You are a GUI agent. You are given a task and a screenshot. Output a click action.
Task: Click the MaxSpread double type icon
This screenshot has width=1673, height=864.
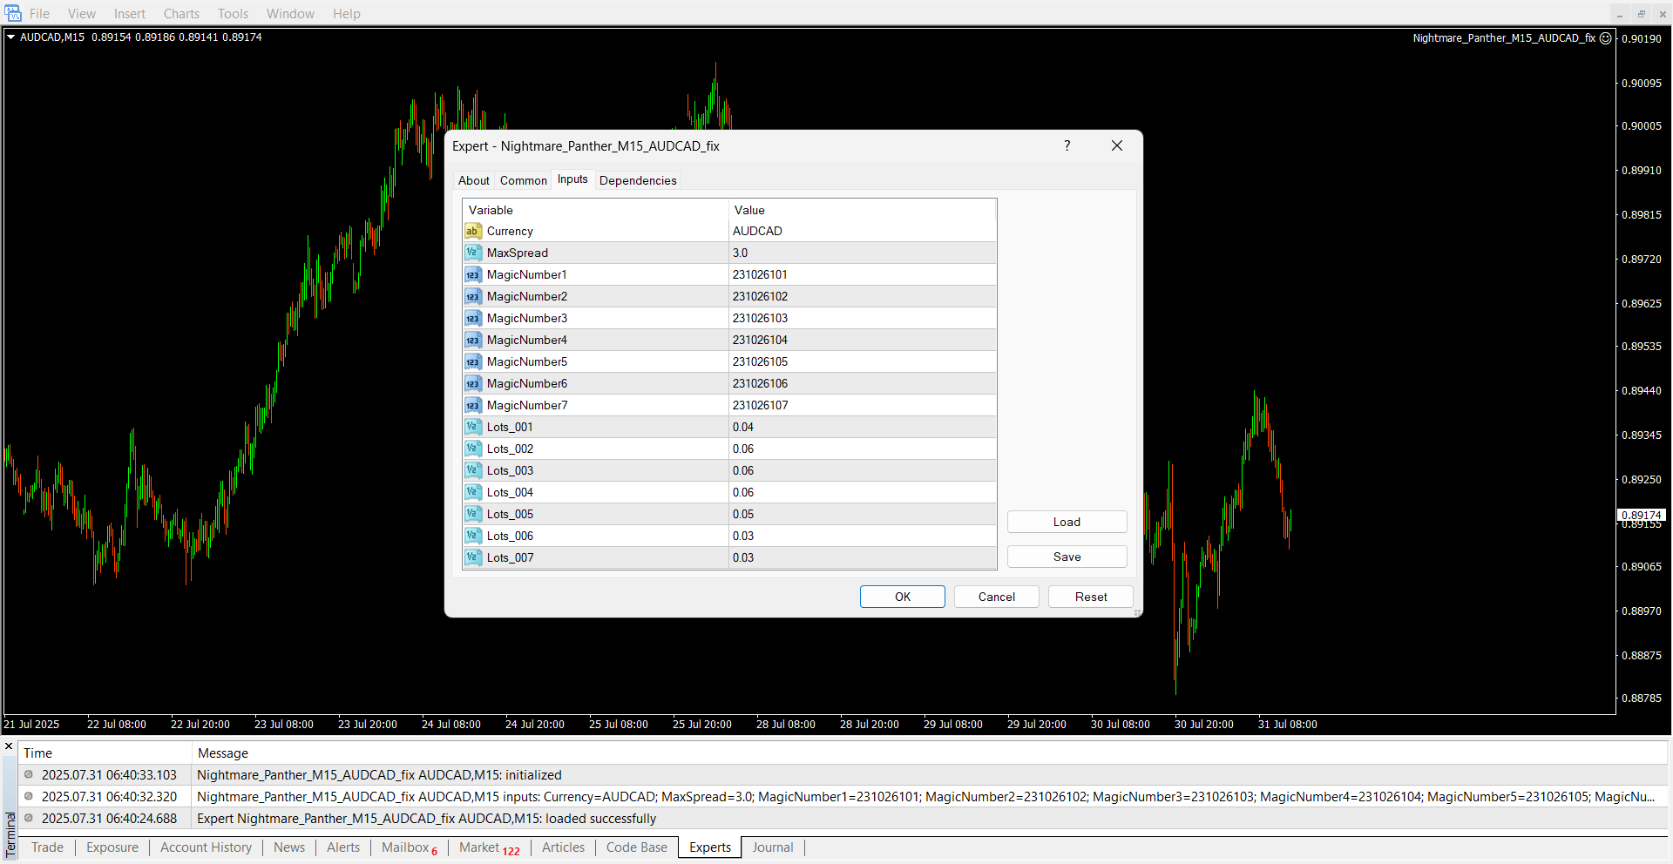click(472, 253)
